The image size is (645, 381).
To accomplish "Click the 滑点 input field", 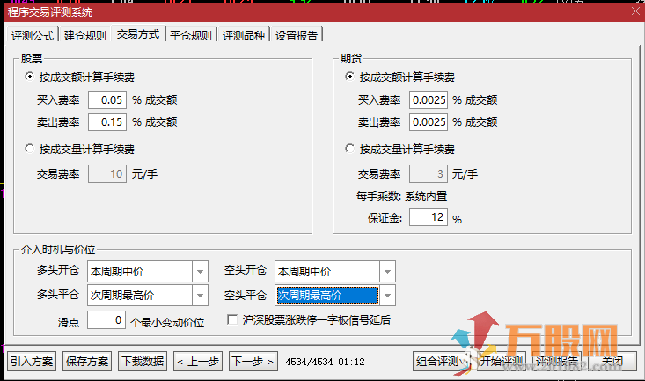I will [x=106, y=319].
